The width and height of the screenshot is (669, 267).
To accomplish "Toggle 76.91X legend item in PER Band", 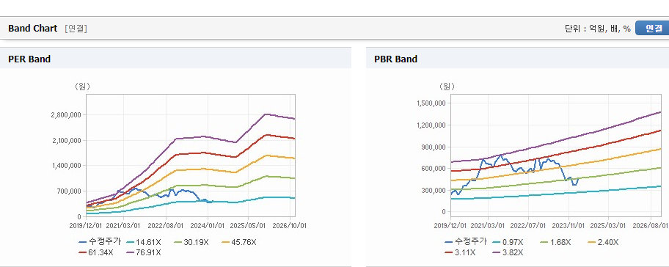I will point(144,252).
